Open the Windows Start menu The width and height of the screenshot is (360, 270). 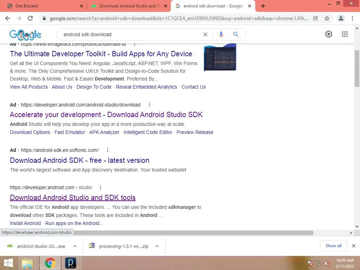pos(8,263)
